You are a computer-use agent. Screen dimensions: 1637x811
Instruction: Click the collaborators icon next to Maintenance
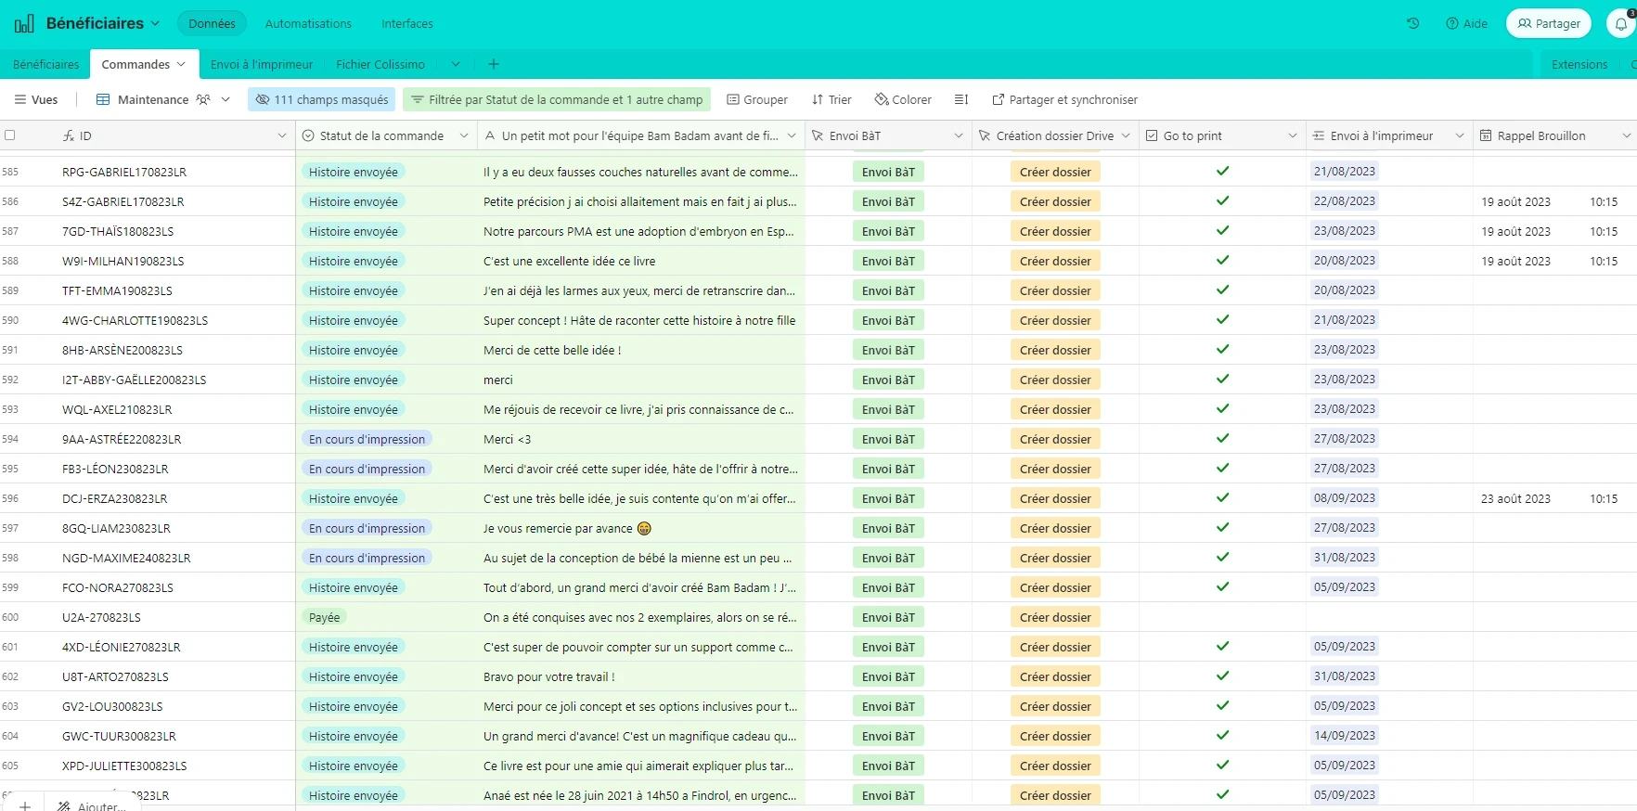(203, 99)
